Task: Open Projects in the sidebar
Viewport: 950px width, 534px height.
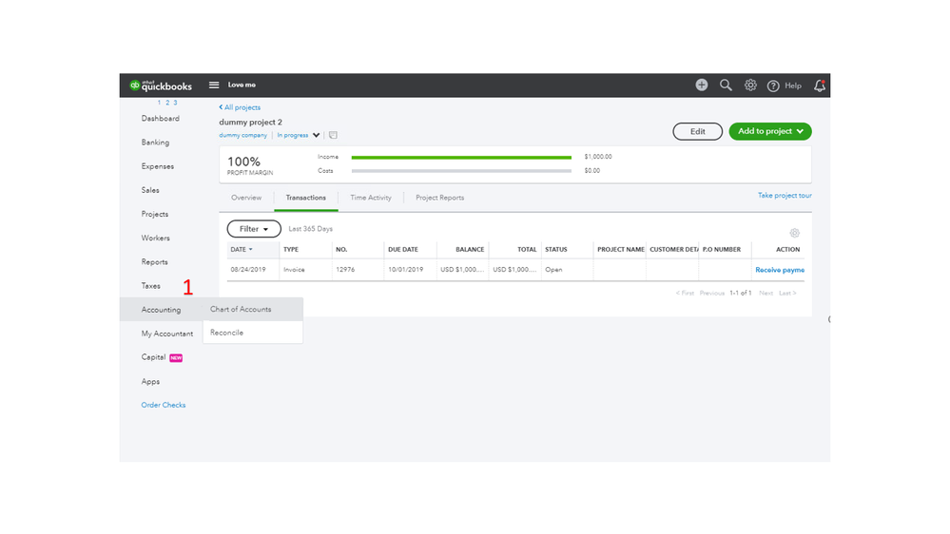Action: click(154, 215)
